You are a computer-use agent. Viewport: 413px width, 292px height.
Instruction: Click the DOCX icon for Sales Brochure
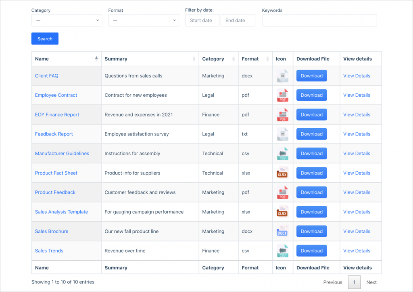(282, 232)
